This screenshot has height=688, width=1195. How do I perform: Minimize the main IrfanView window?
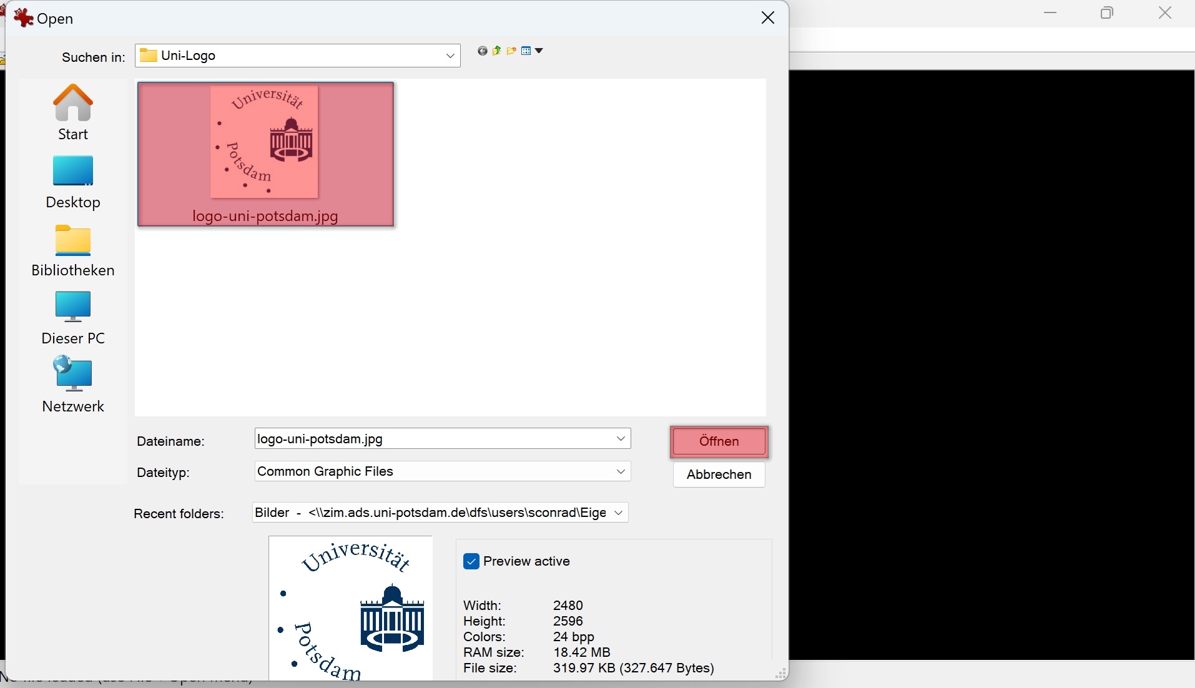pos(1051,12)
